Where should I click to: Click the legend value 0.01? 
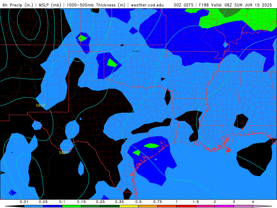[x=24, y=202]
